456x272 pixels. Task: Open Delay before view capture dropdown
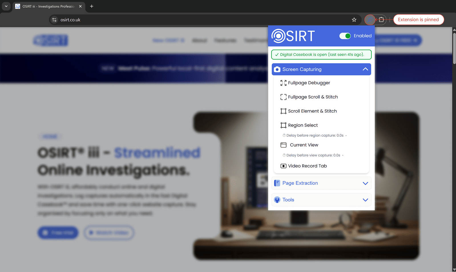[313, 155]
